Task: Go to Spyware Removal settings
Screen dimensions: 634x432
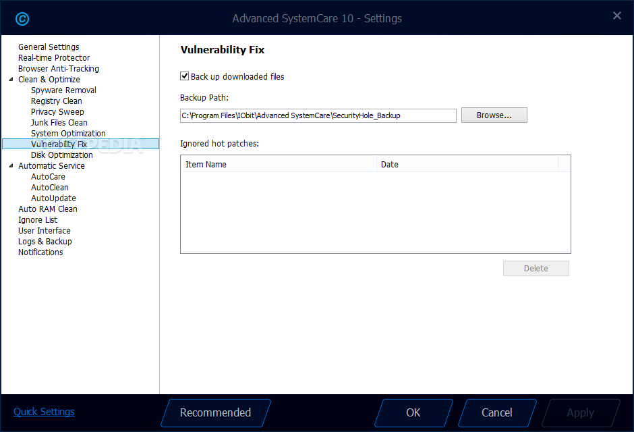Action: (x=63, y=90)
